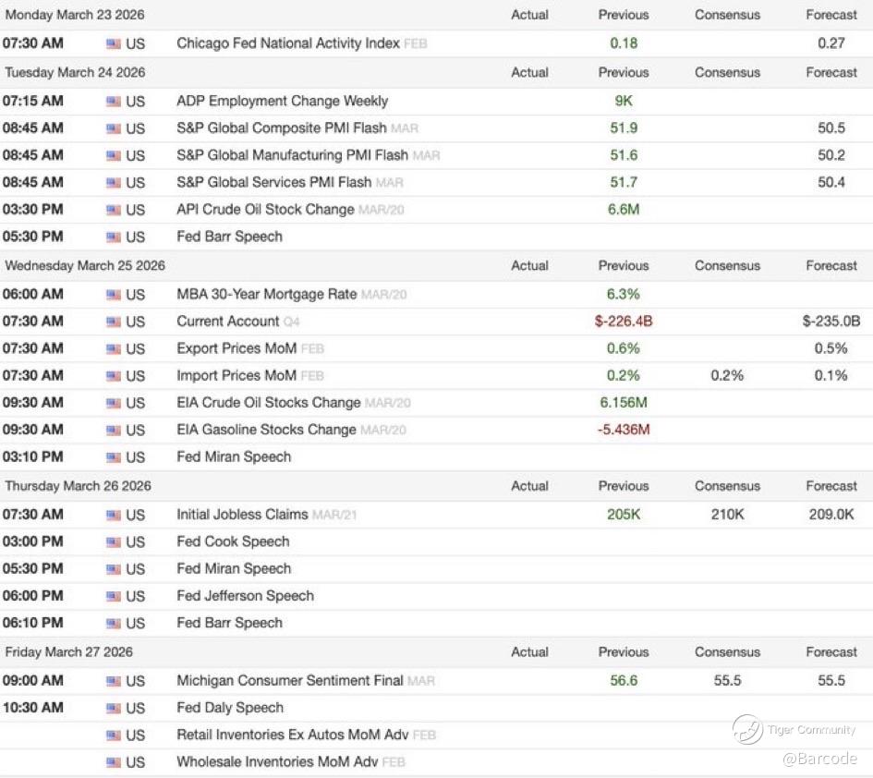Click the US flag beside Chicago Fed index
This screenshot has width=873, height=778.
click(x=114, y=43)
